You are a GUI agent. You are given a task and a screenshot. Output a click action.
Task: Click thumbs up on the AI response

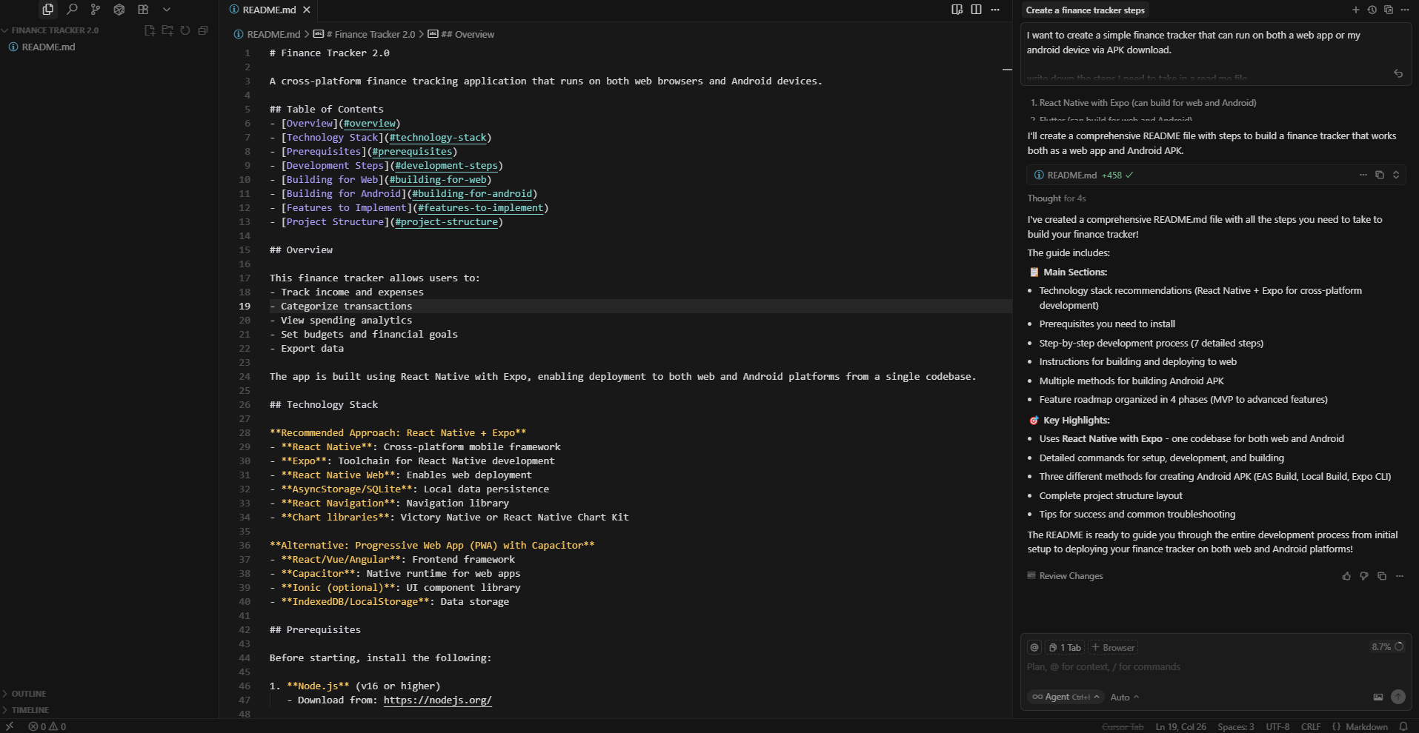pyautogui.click(x=1346, y=576)
